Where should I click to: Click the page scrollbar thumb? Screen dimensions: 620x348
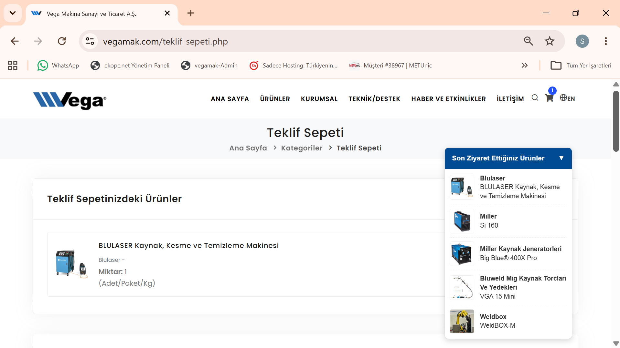click(x=616, y=121)
